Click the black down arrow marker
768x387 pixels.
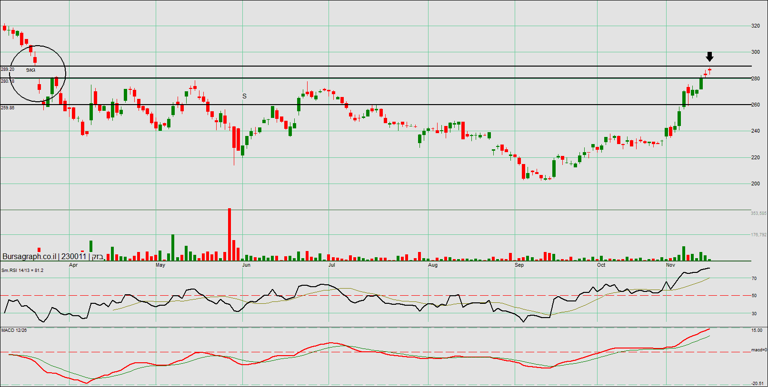pyautogui.click(x=709, y=57)
